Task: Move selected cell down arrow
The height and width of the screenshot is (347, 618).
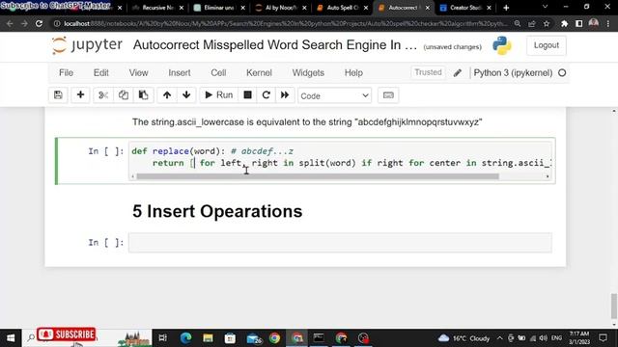Action: 186,95
